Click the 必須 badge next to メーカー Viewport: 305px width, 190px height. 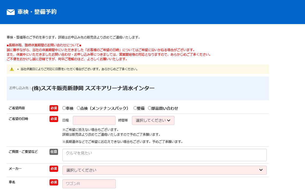point(54,169)
